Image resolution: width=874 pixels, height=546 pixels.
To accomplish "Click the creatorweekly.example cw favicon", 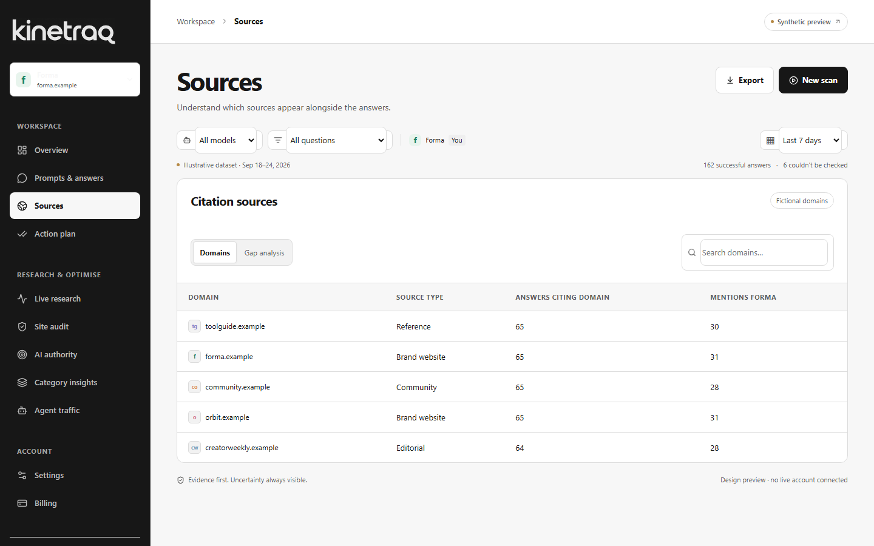I will click(x=194, y=448).
